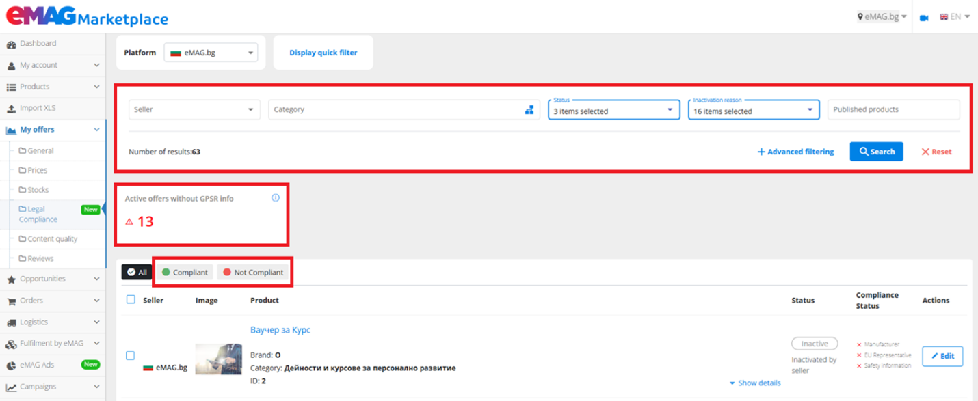The width and height of the screenshot is (978, 401).
Task: Filter by the Not Compliant chip
Action: 252,272
